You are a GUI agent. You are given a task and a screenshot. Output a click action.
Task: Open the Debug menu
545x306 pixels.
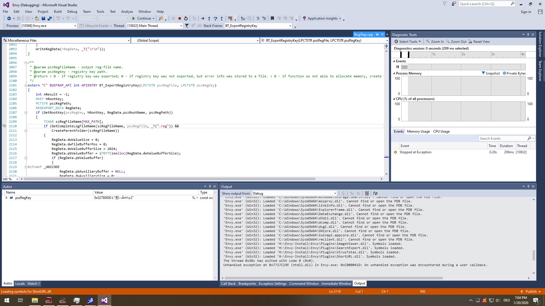pos(72,12)
